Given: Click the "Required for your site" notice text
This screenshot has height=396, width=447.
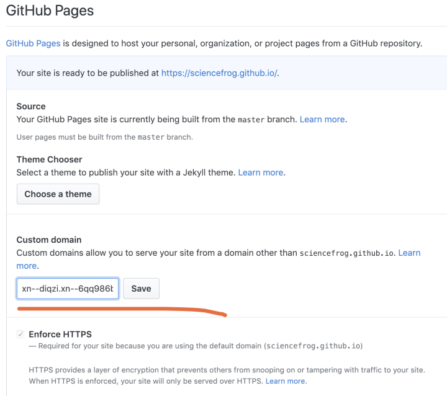Looking at the screenshot, I should (x=143, y=346).
